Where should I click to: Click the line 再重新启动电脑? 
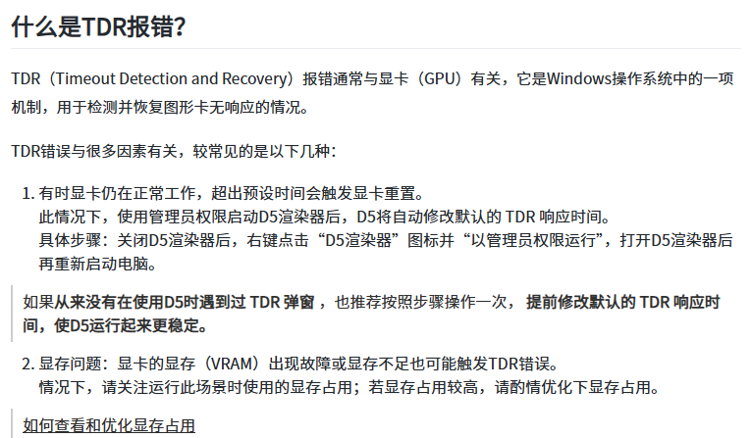[x=98, y=264]
